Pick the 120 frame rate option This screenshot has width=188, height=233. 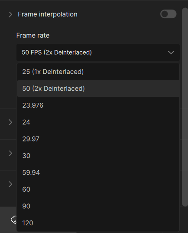[98, 223]
